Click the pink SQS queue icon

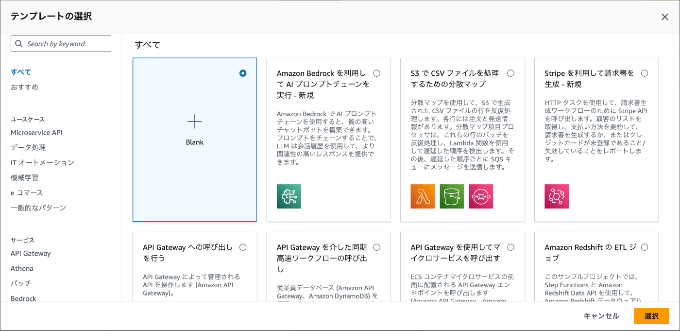[x=481, y=196]
